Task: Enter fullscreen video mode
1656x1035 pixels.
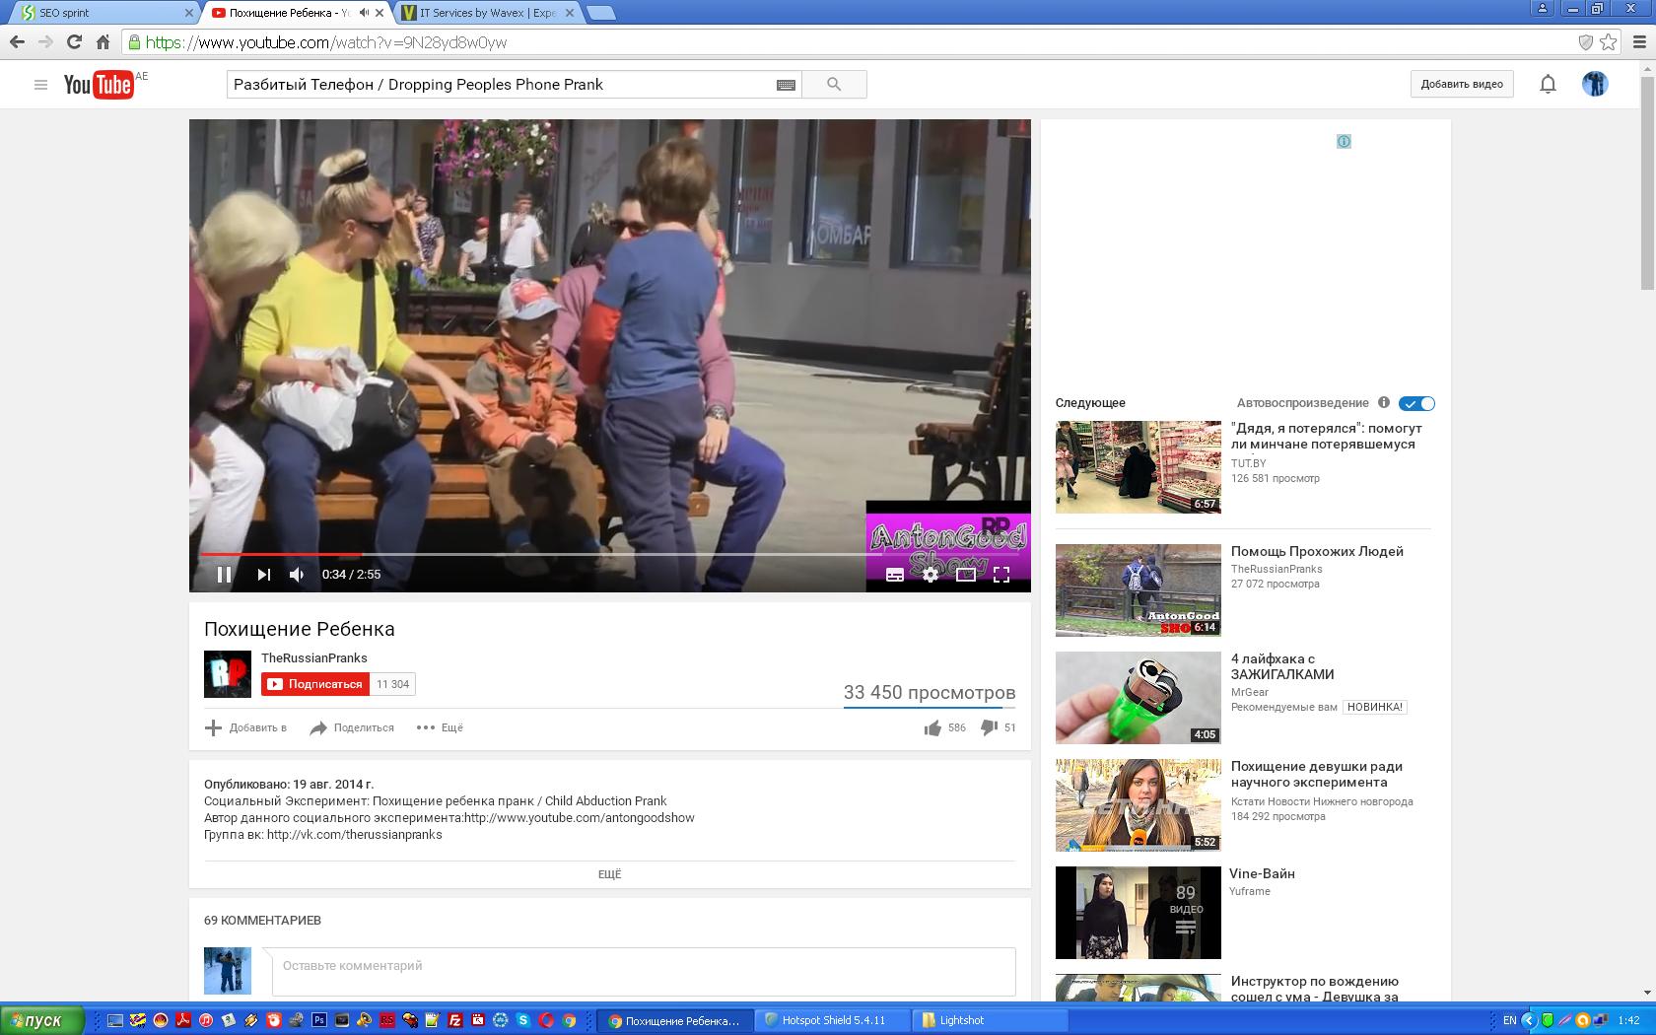Action: (x=1001, y=575)
